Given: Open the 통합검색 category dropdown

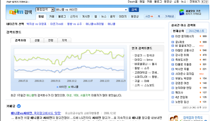Looking at the screenshot, I should point(52,10).
